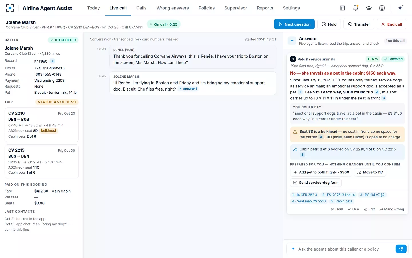
Task: Open the layout panel icon in header
Action: pos(342,8)
